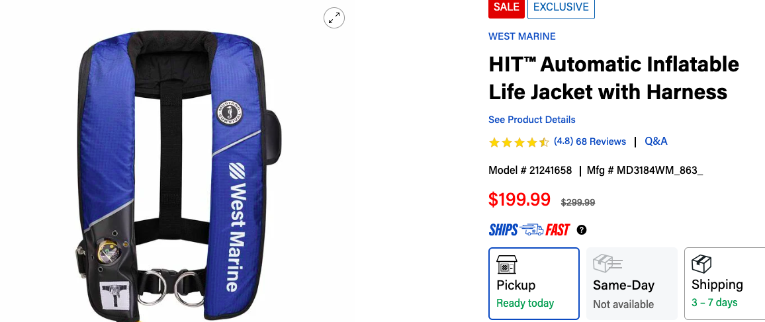Click the star rating icons
The image size is (765, 322).
pyautogui.click(x=519, y=142)
